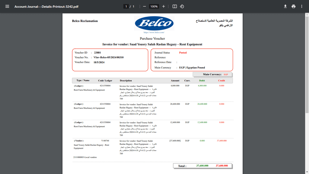Screen dimensions: 309x174
Task: Select the 4,800.000 debit value
Action: [x=202, y=86]
